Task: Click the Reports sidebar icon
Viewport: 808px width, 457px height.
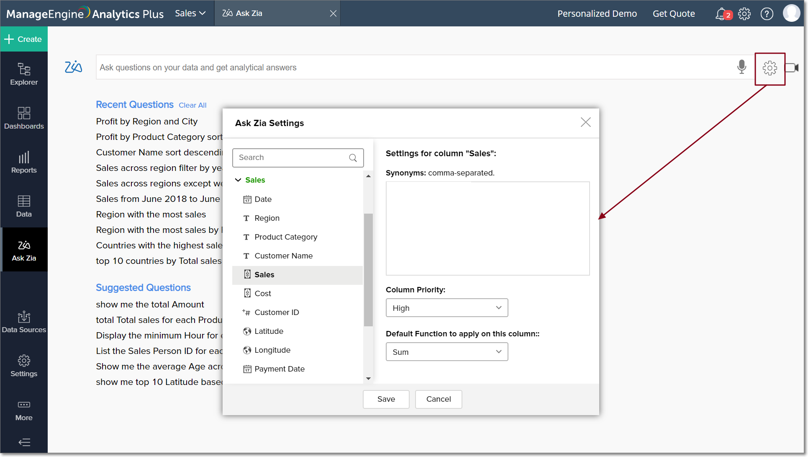Action: (24, 162)
